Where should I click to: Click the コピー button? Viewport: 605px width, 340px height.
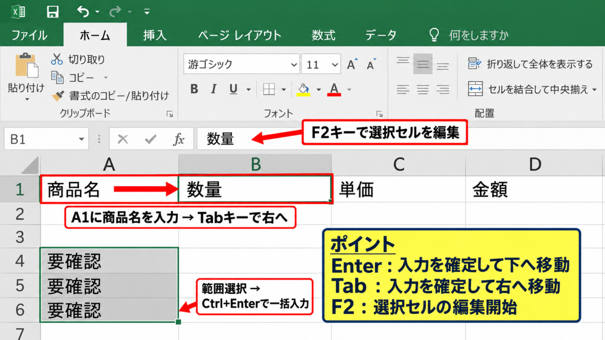[x=73, y=77]
